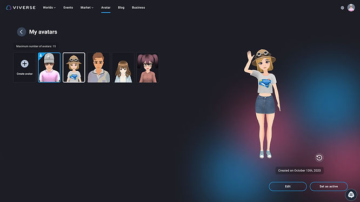Click the Edit button
Screen dimensions: 360x202
[x=288, y=186]
